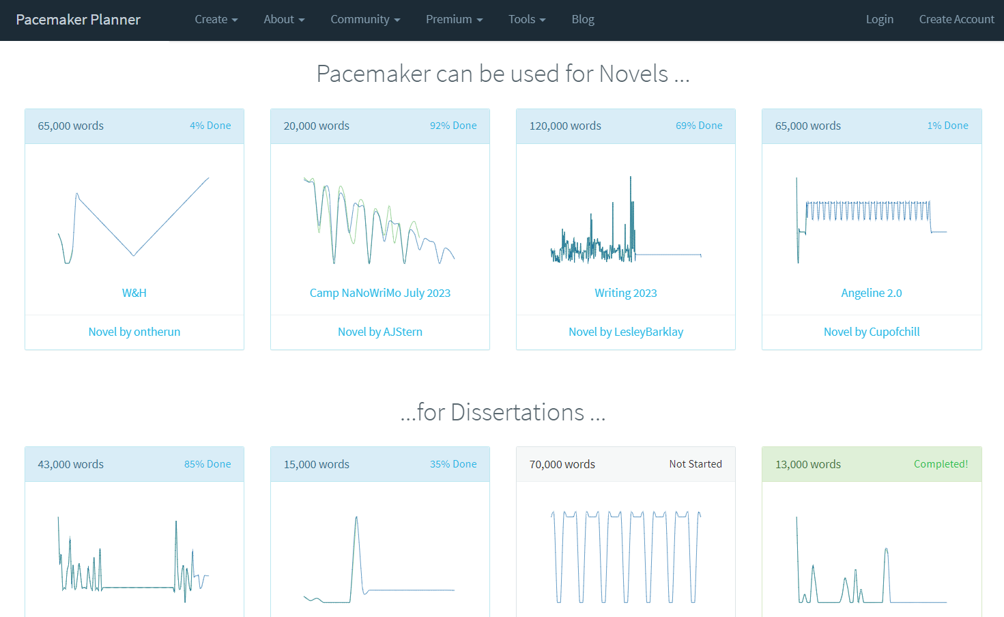Click the Writing 2023 graph thumbnail

626,220
